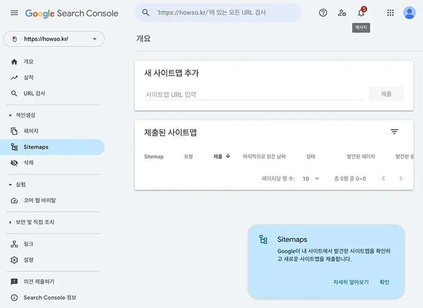
Task: Open the filter icon in 제출된 사이트맵
Action: click(394, 132)
